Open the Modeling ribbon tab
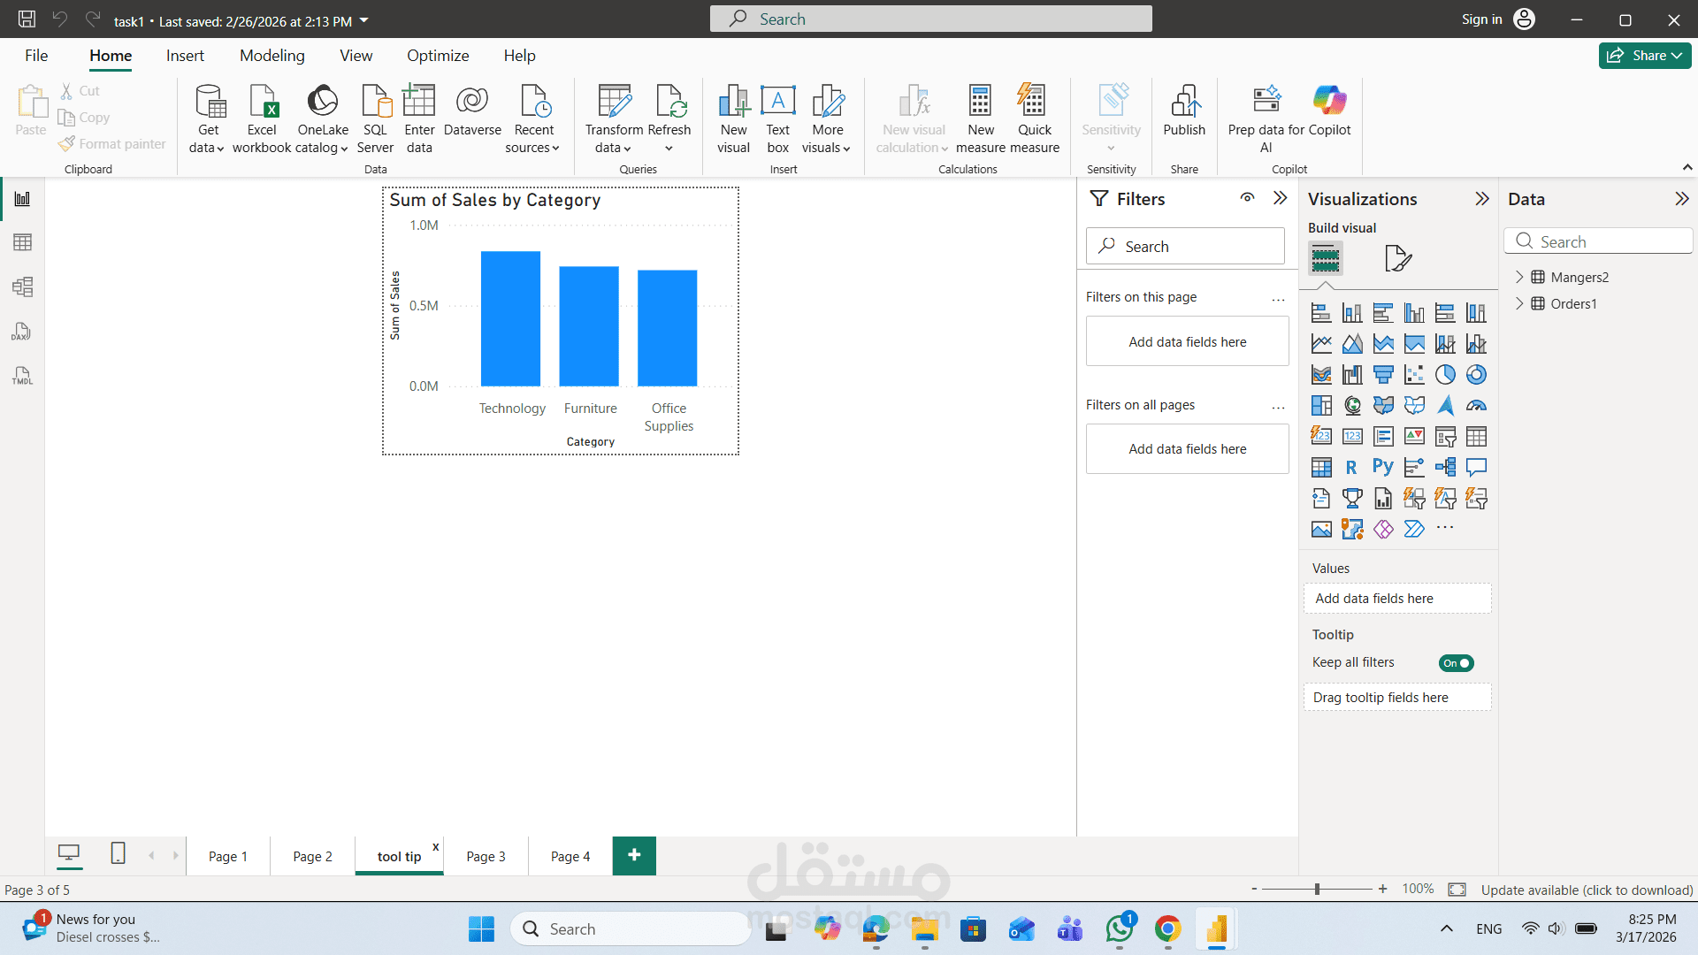The image size is (1698, 955). click(272, 56)
